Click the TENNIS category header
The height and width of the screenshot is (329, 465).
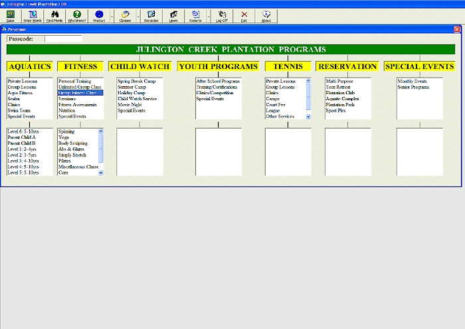[x=288, y=66]
